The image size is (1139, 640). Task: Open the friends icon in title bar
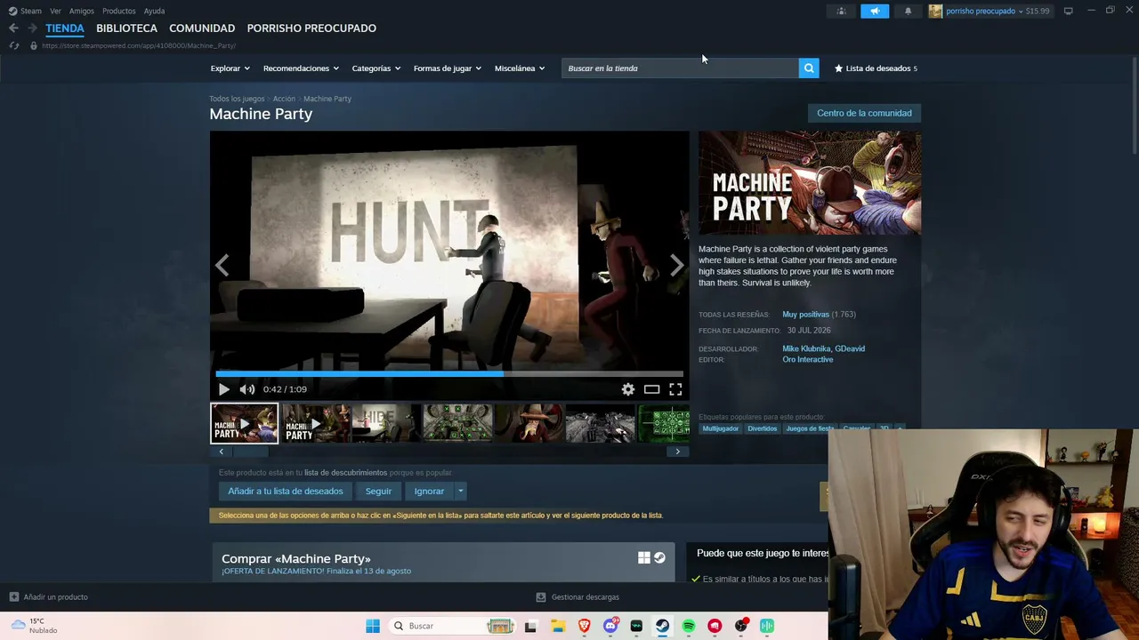842,11
